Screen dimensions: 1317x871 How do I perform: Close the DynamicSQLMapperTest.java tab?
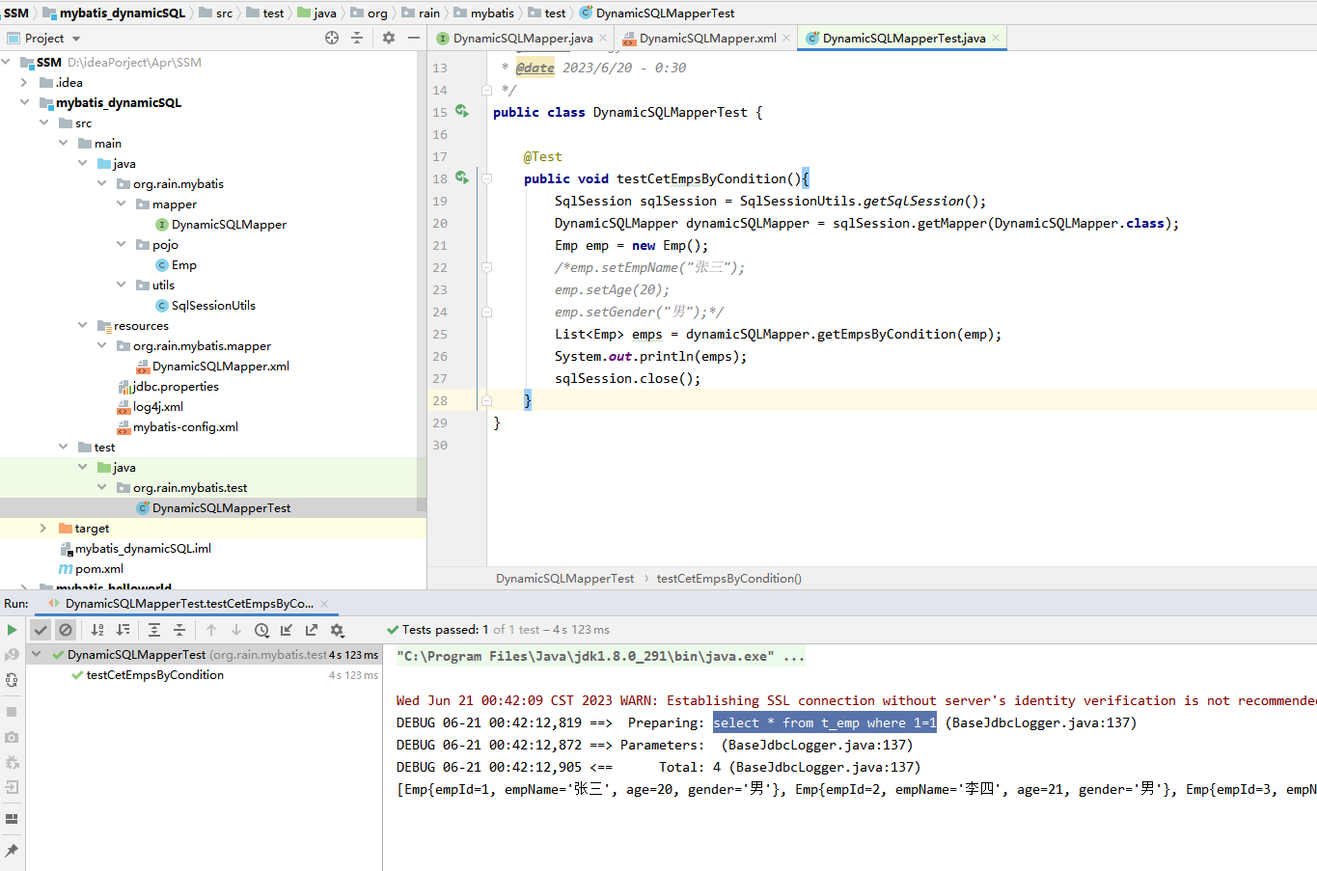click(x=996, y=39)
